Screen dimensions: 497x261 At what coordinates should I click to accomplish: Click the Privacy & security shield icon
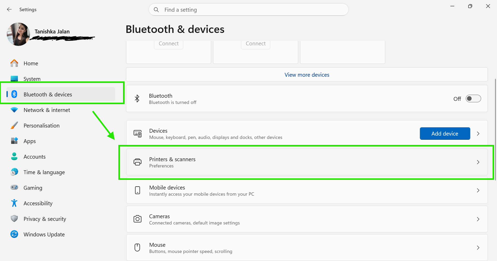(x=14, y=218)
